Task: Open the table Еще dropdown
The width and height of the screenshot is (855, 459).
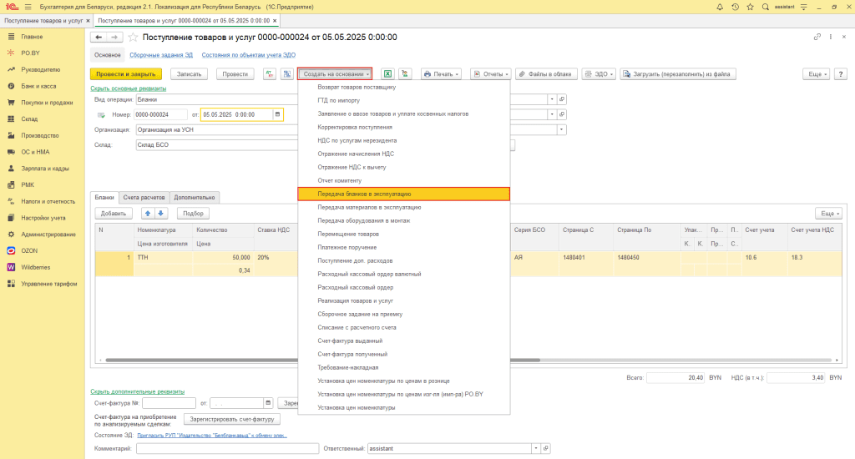Action: click(x=828, y=213)
